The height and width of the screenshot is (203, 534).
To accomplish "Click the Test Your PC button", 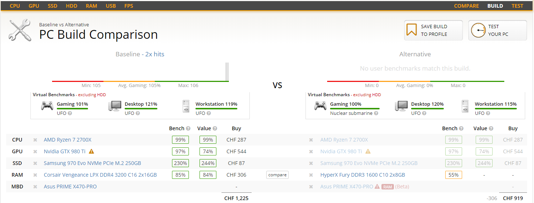I will pos(498,30).
